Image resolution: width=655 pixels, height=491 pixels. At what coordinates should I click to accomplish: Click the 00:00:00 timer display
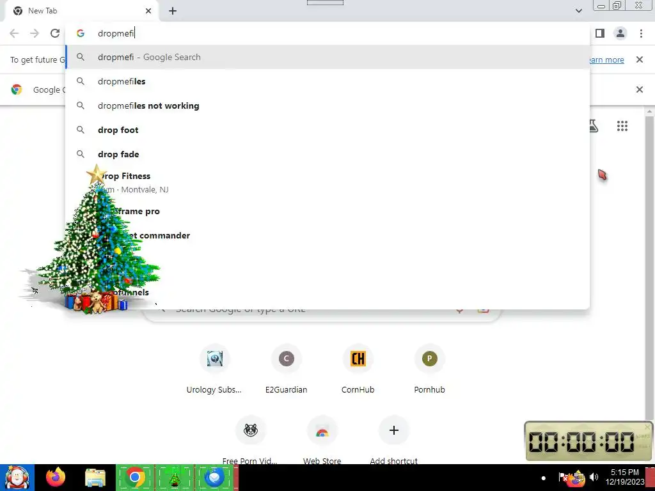tap(581, 442)
